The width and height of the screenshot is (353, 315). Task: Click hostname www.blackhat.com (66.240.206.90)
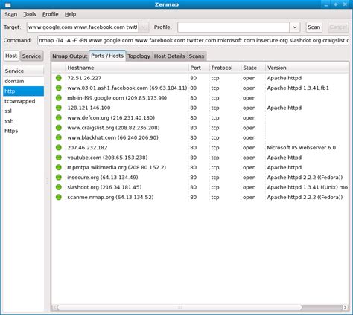[x=112, y=137]
